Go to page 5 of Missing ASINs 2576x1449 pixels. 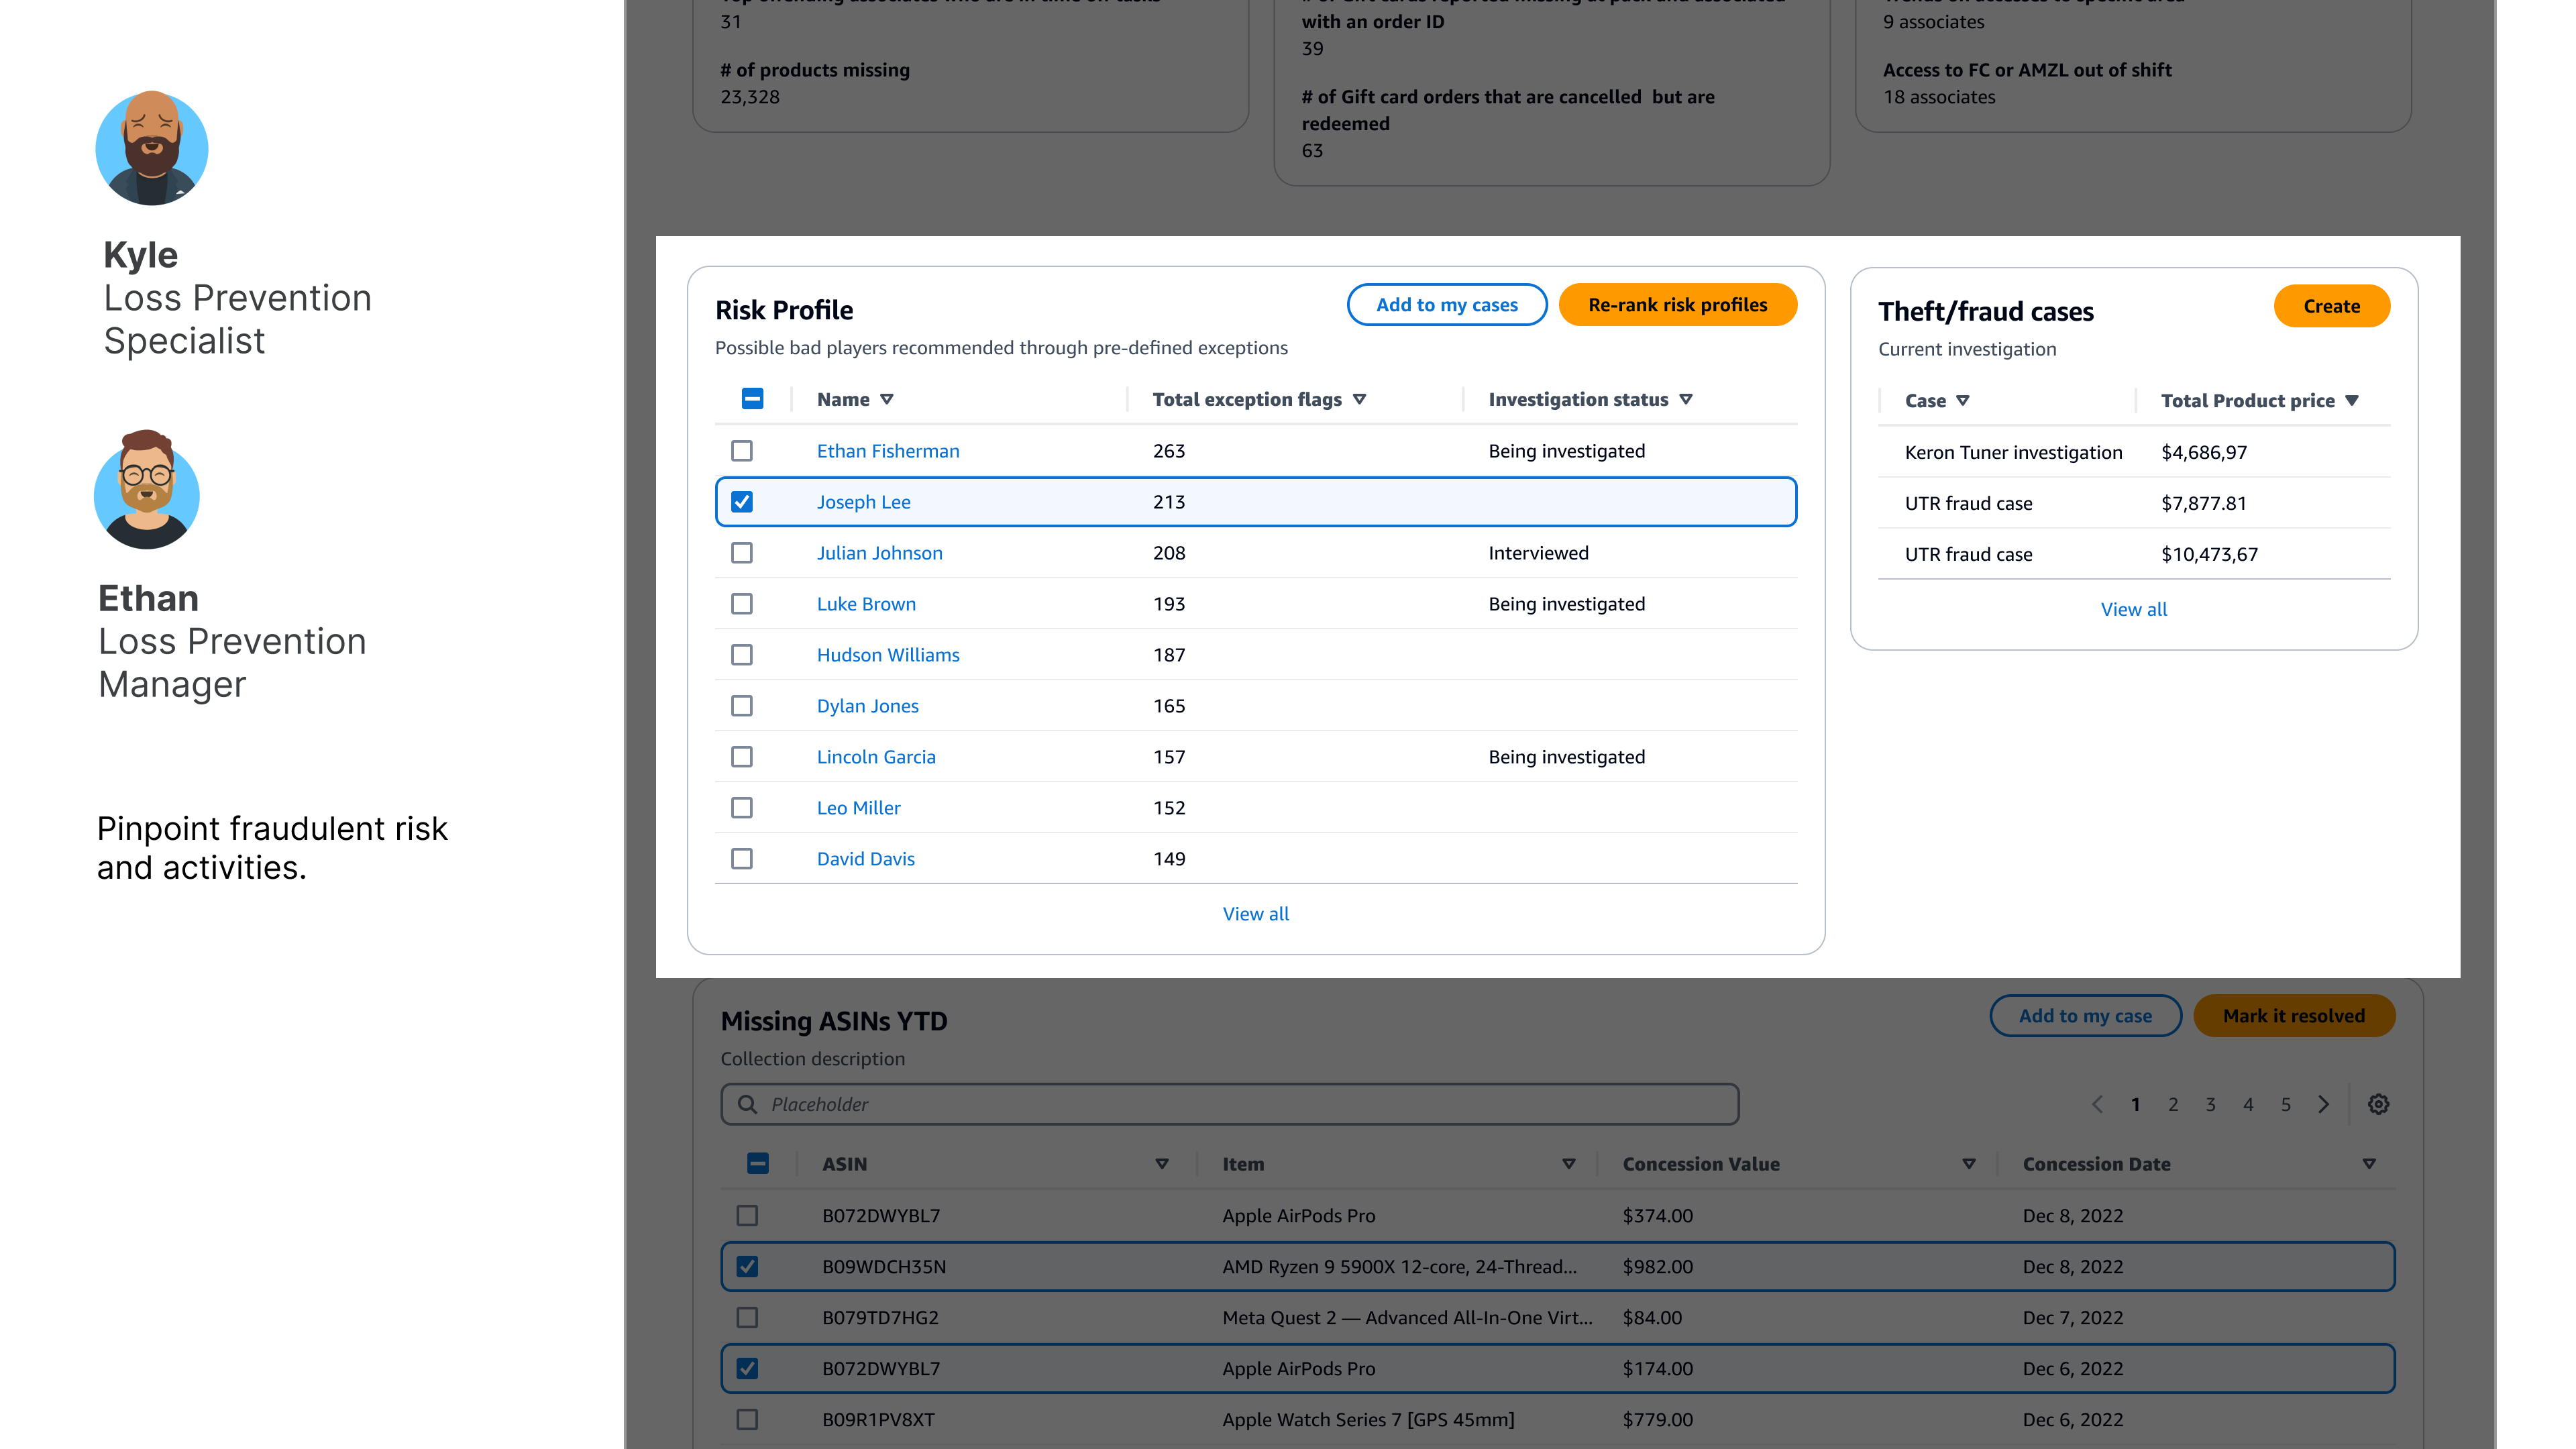[x=2286, y=1104]
